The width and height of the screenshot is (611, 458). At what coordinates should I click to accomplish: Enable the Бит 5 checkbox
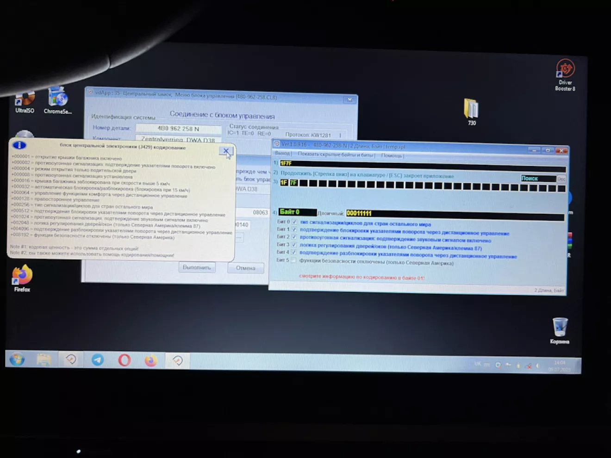(x=293, y=260)
